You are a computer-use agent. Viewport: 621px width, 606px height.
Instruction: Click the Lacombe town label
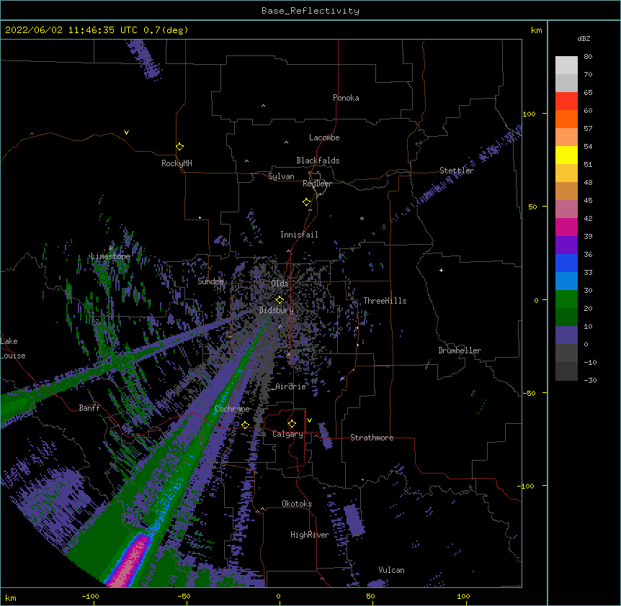324,137
